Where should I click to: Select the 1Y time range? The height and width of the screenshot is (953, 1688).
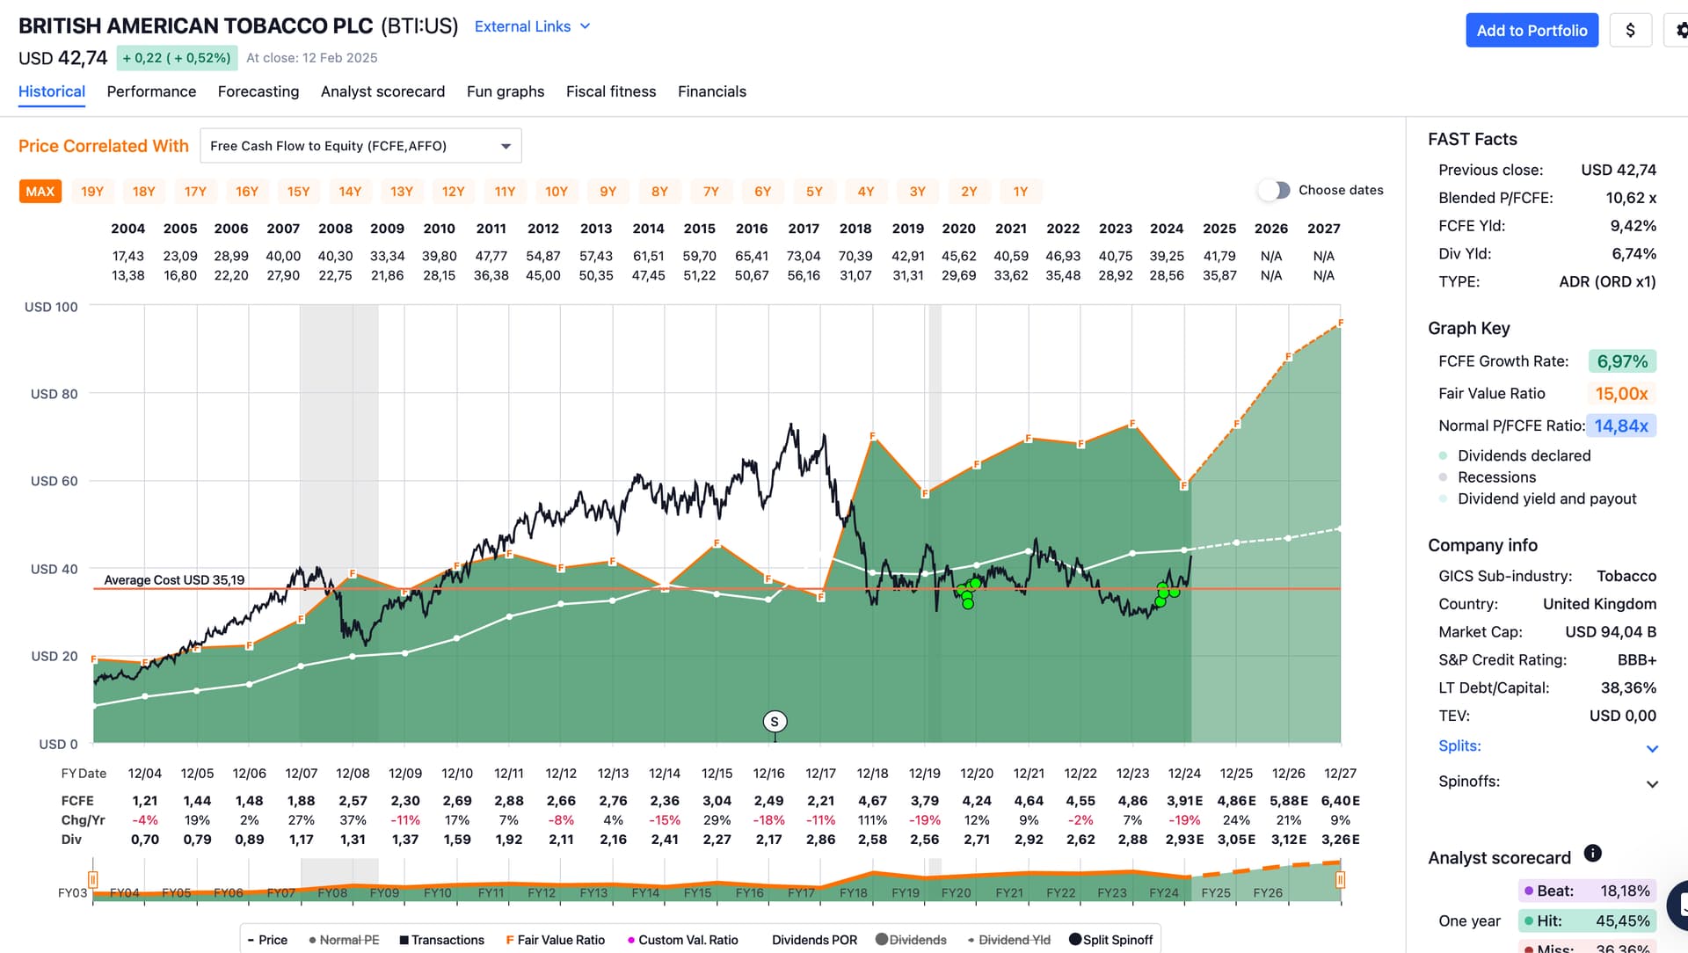[x=1021, y=191]
